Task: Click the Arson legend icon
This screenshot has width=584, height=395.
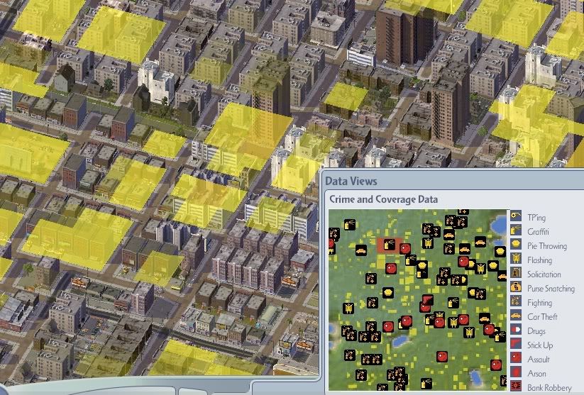Action: 516,372
